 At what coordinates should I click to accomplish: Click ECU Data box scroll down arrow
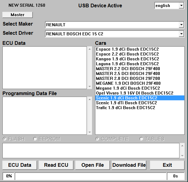pyautogui.click(x=90, y=86)
